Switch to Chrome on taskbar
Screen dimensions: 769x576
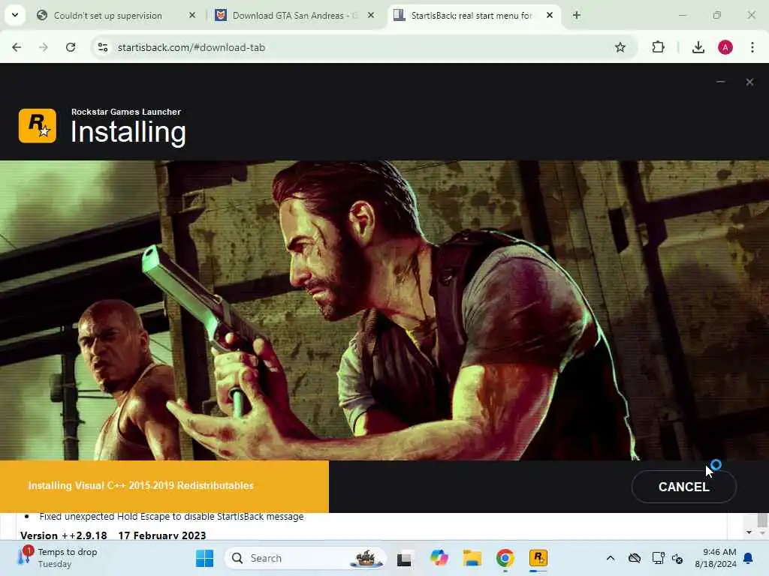505,558
